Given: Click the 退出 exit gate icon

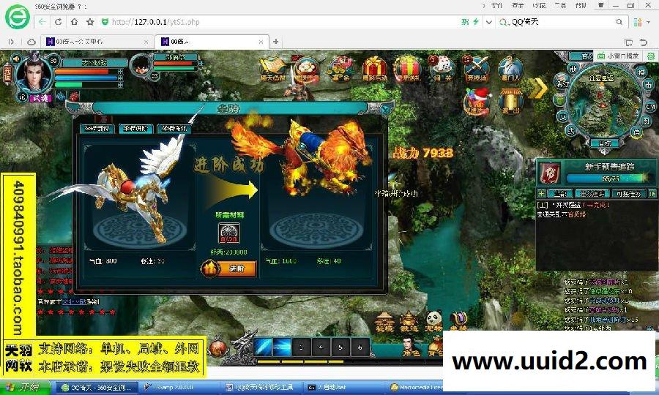Looking at the screenshot, I should pos(512,101).
